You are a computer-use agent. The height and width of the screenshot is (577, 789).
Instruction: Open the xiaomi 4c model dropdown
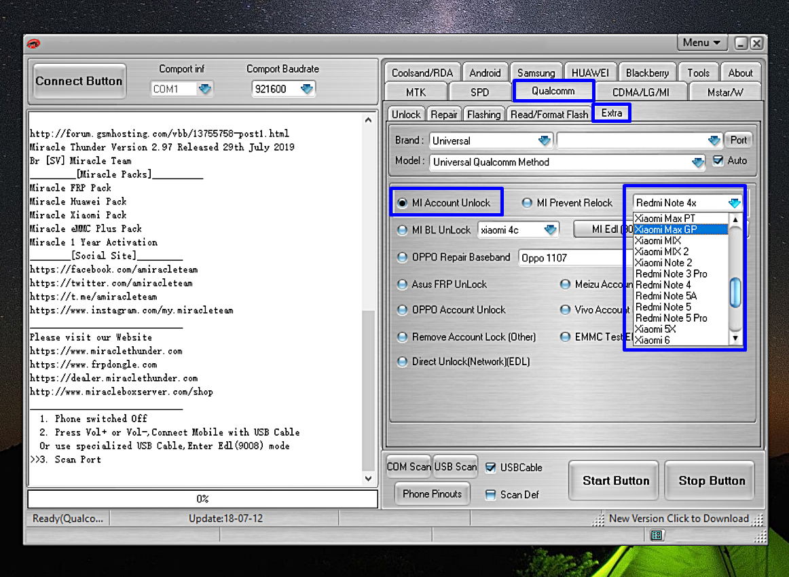click(x=551, y=230)
